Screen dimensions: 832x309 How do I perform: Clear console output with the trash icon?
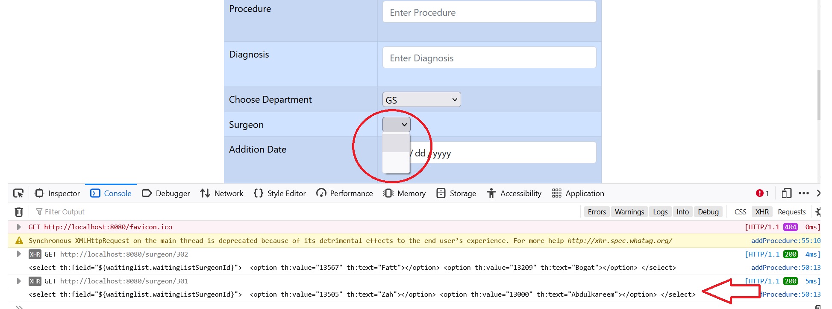pos(19,211)
